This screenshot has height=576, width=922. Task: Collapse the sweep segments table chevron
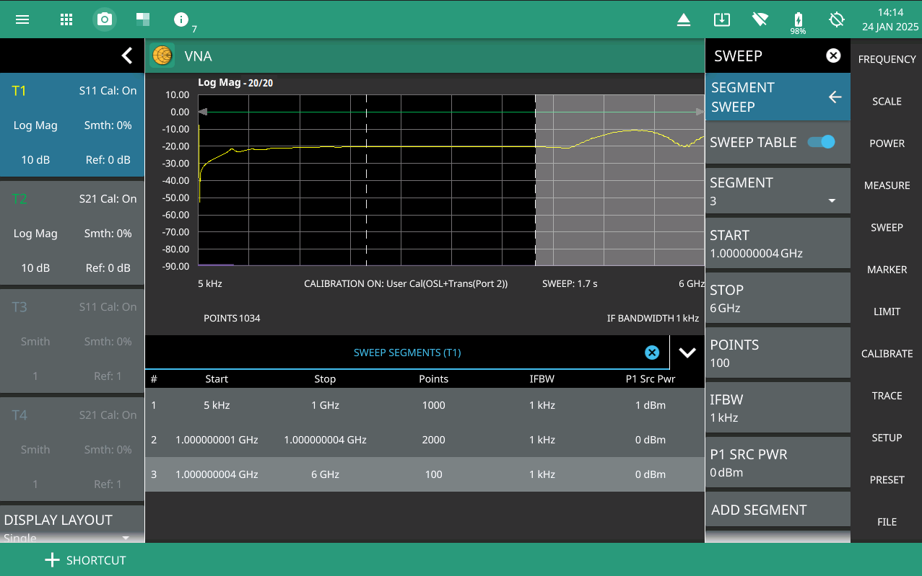(687, 353)
